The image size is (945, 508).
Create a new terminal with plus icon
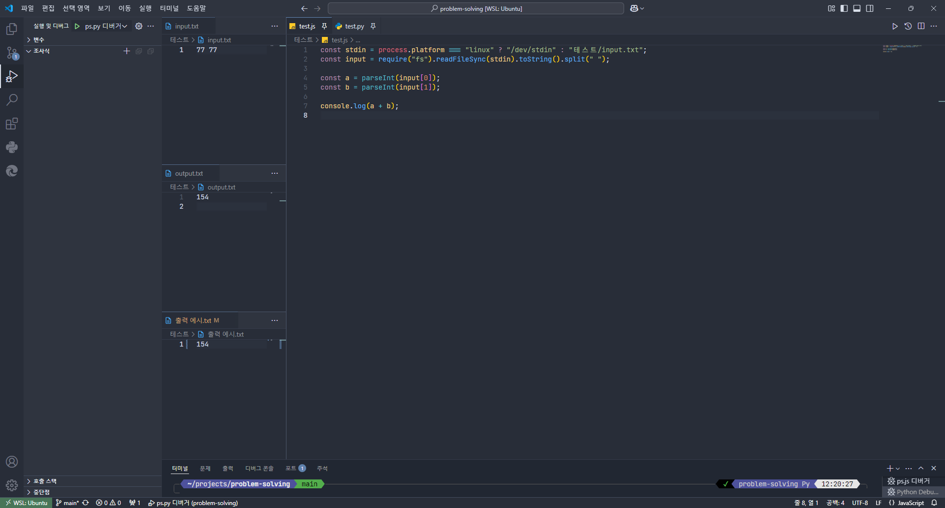pyautogui.click(x=889, y=468)
